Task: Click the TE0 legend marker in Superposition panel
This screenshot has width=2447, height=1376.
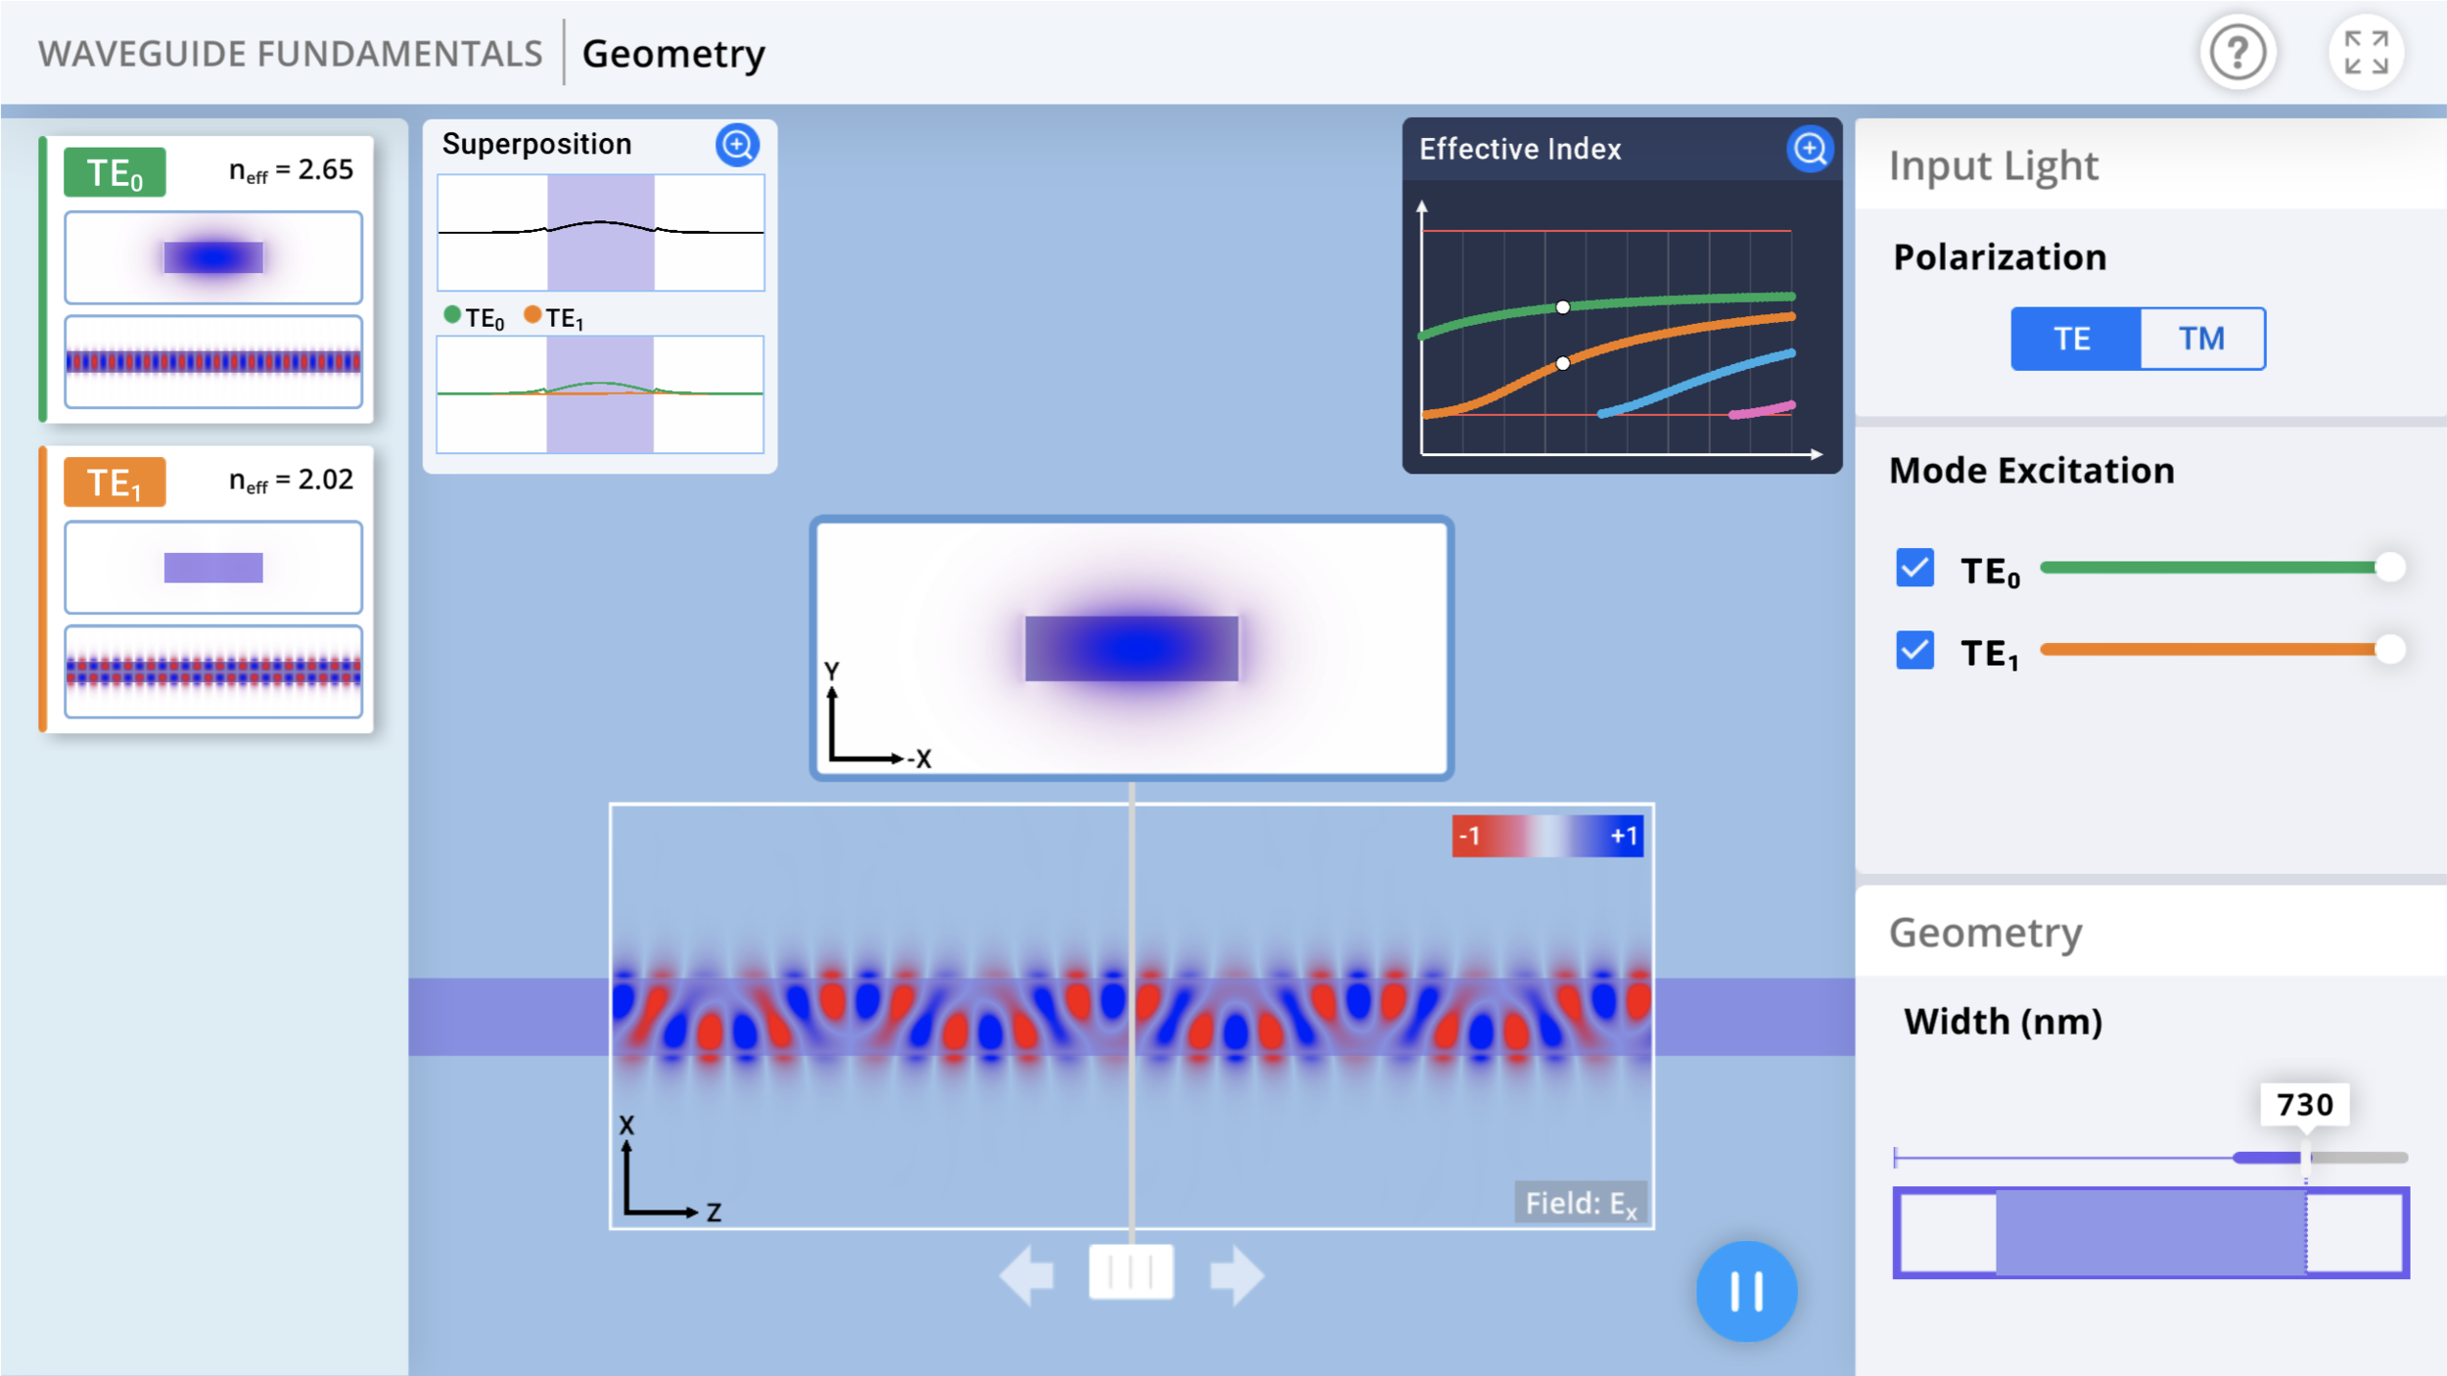Action: pyautogui.click(x=452, y=315)
